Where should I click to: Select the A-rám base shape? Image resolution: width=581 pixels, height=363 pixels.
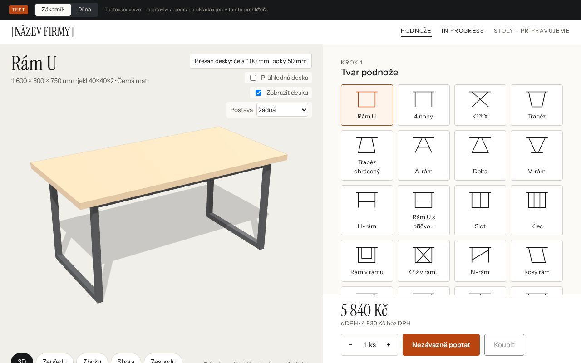[x=423, y=155]
